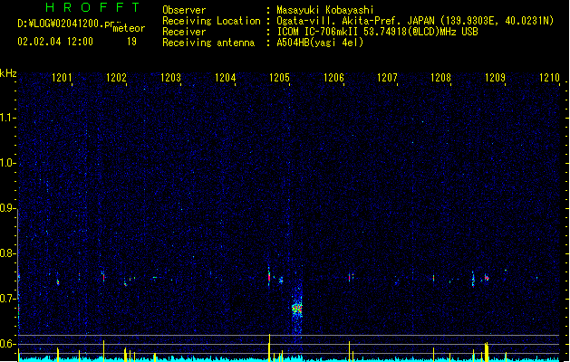Click the meteor count label
Viewport: 570px width, 362px height.
point(129,28)
